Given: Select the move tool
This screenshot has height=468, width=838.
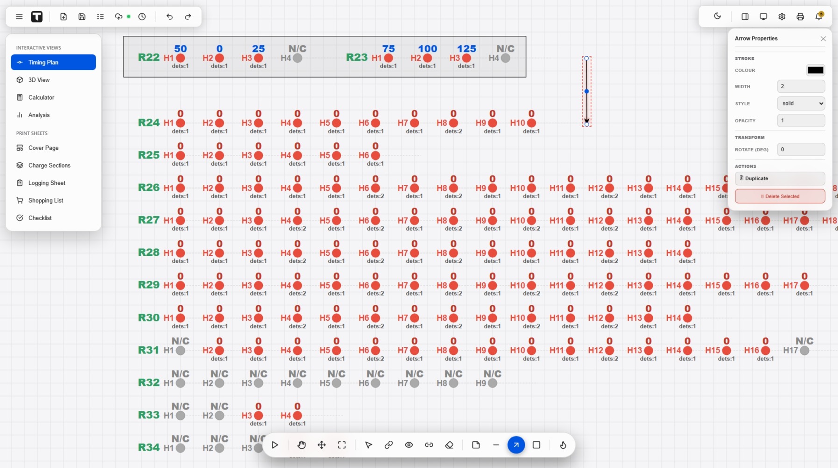Looking at the screenshot, I should (x=322, y=445).
